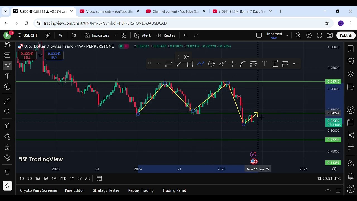Screen dimensions: 357x201
Task: Select the Path polyline favorite tool
Action: (201, 64)
